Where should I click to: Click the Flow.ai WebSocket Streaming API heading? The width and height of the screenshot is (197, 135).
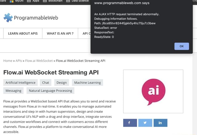pyautogui.click(x=51, y=72)
